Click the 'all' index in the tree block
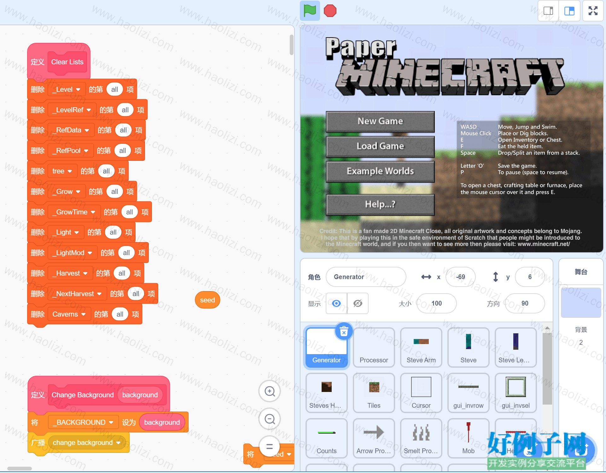Image resolution: width=606 pixels, height=473 pixels. coord(106,171)
